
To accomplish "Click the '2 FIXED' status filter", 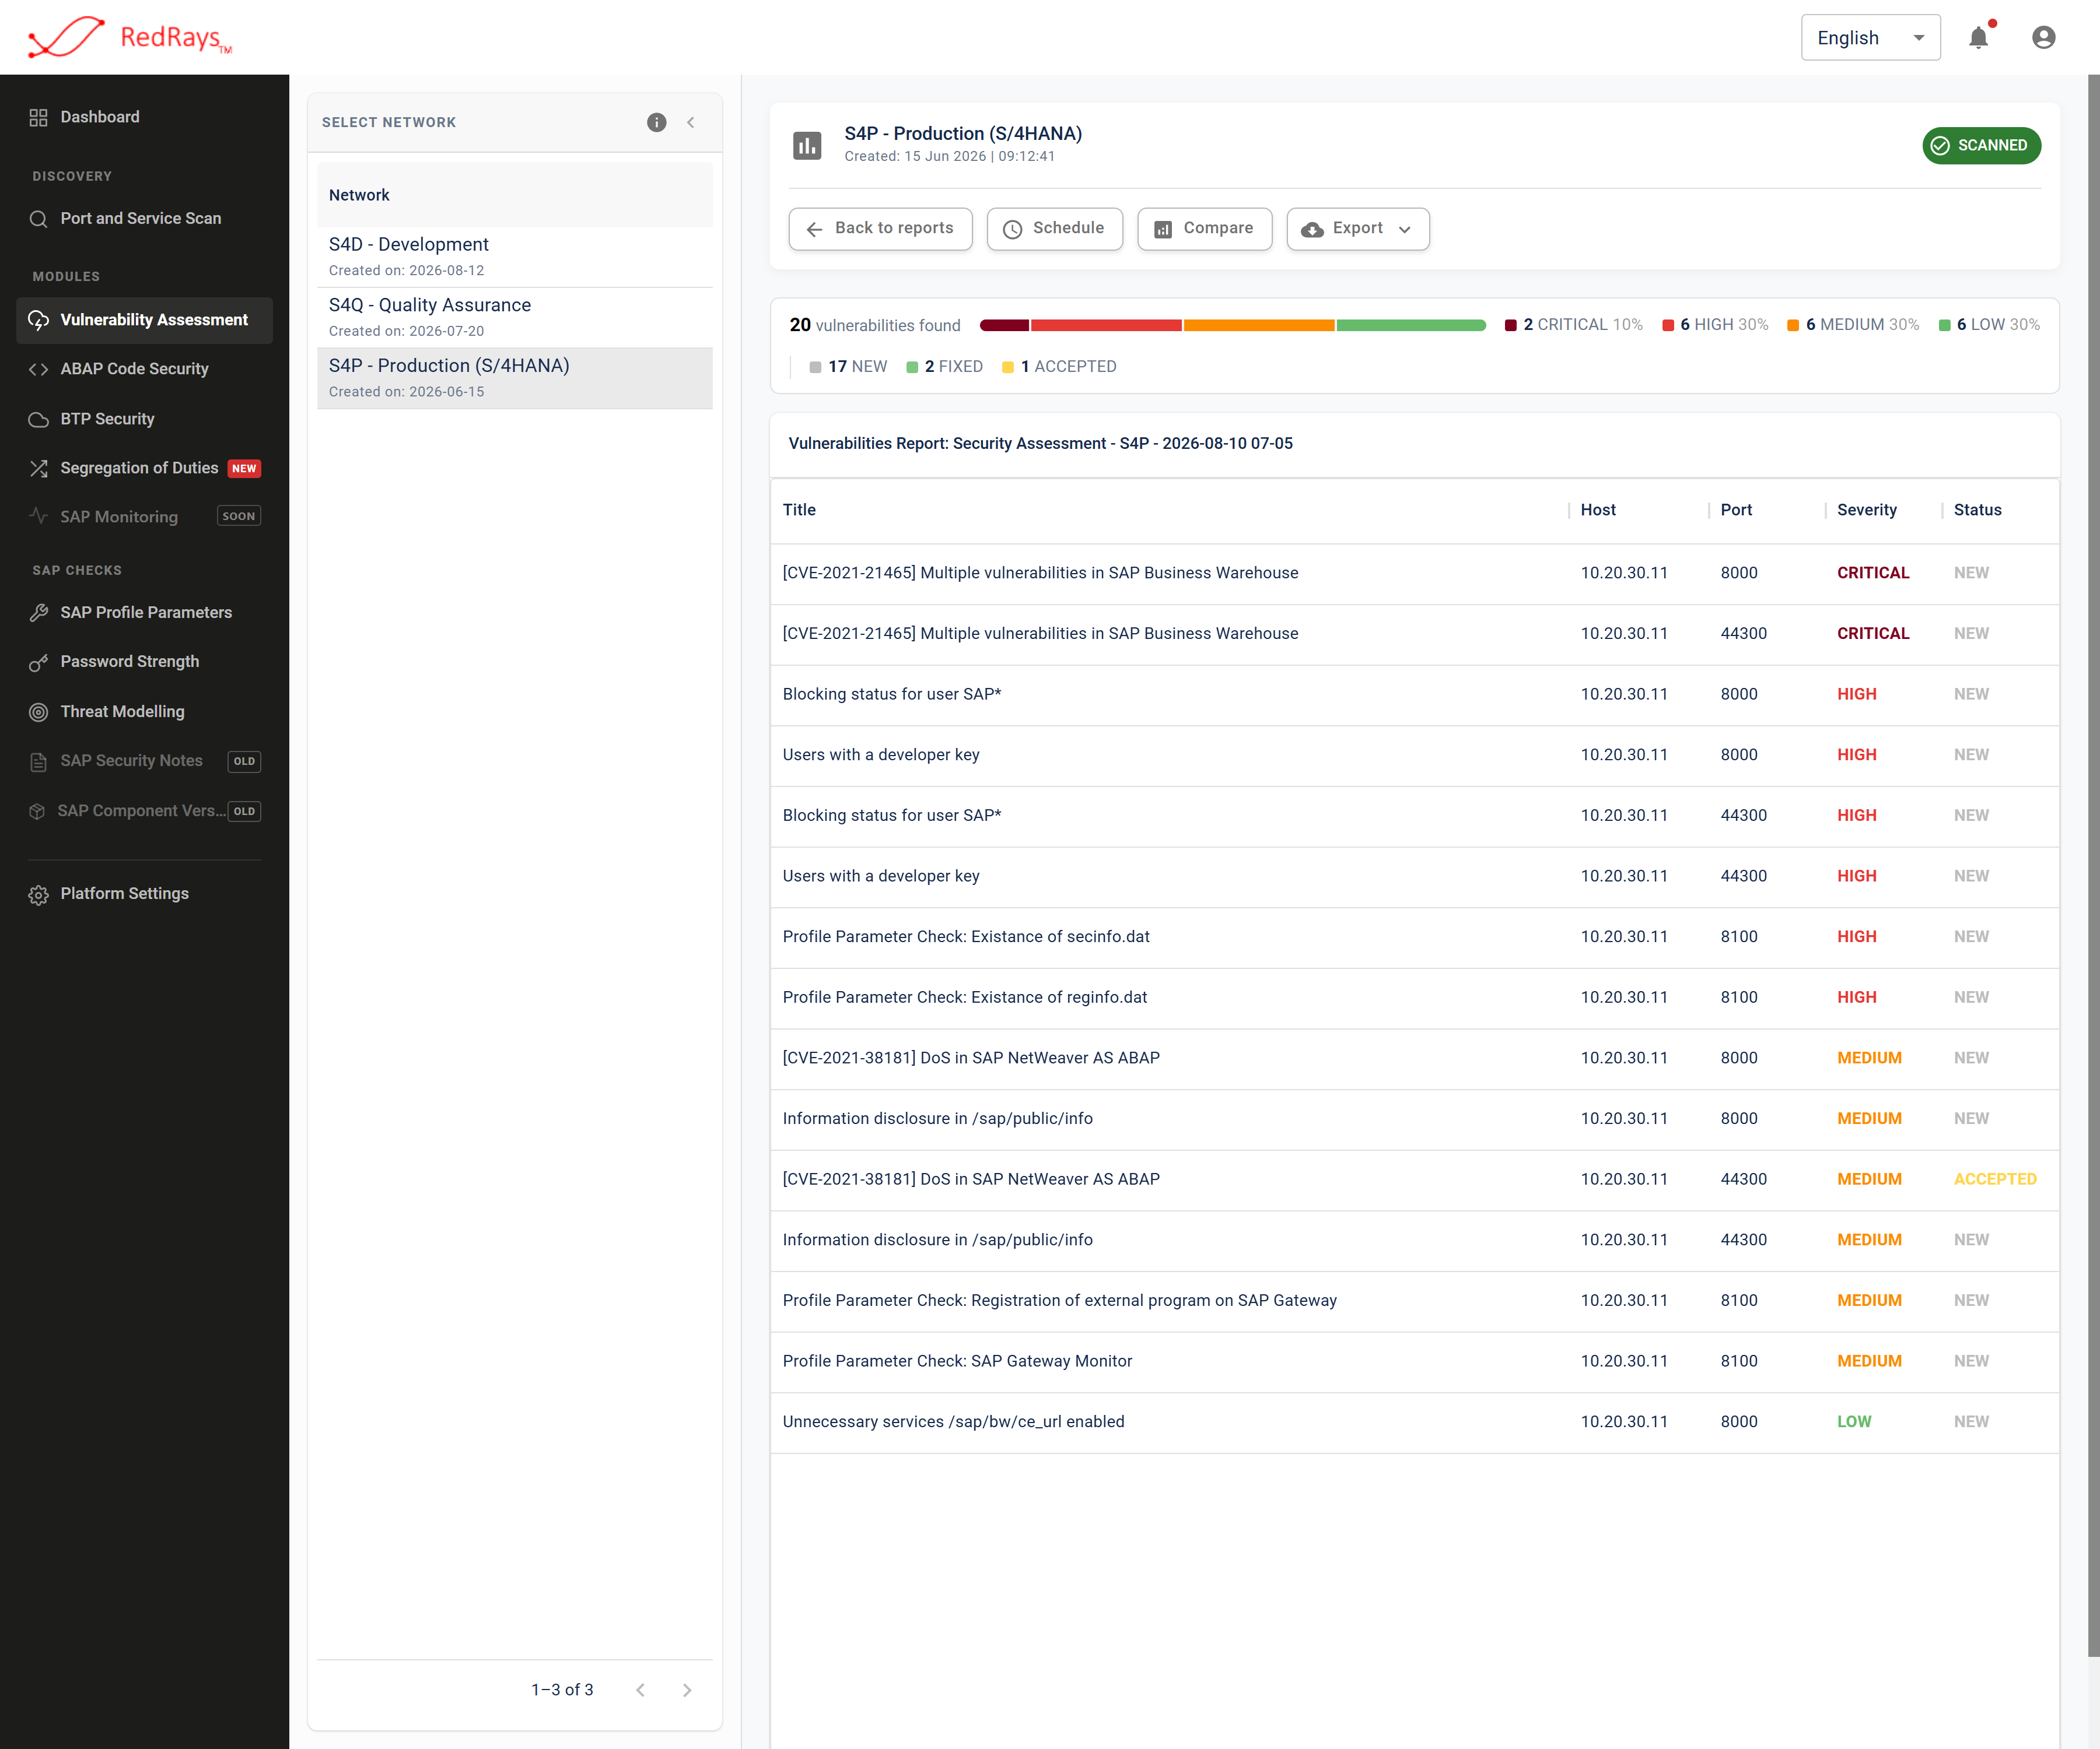I will 944,367.
